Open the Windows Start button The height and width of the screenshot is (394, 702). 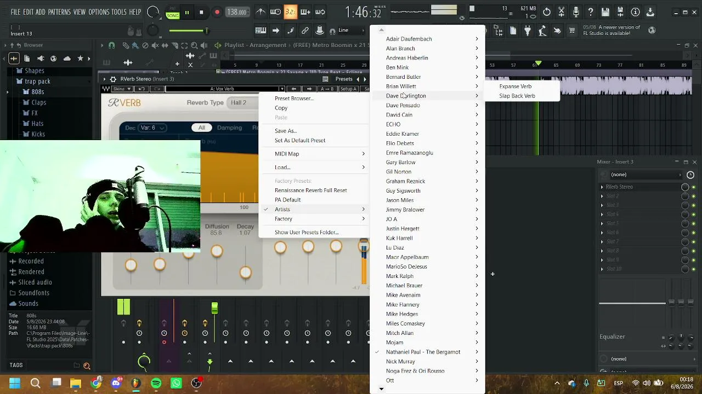click(14, 383)
